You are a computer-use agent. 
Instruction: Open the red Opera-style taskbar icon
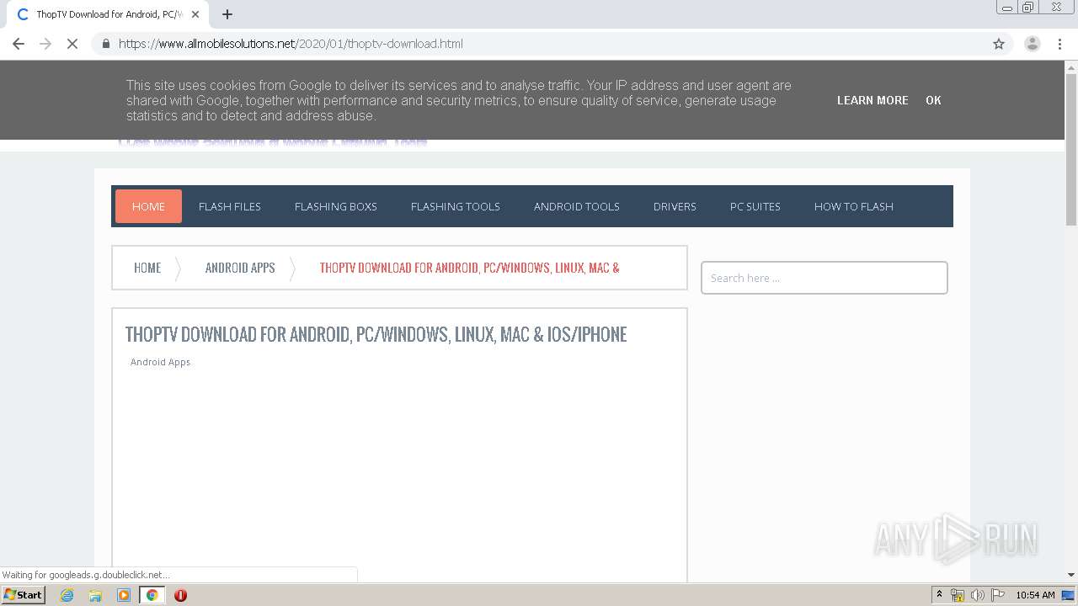click(x=180, y=595)
